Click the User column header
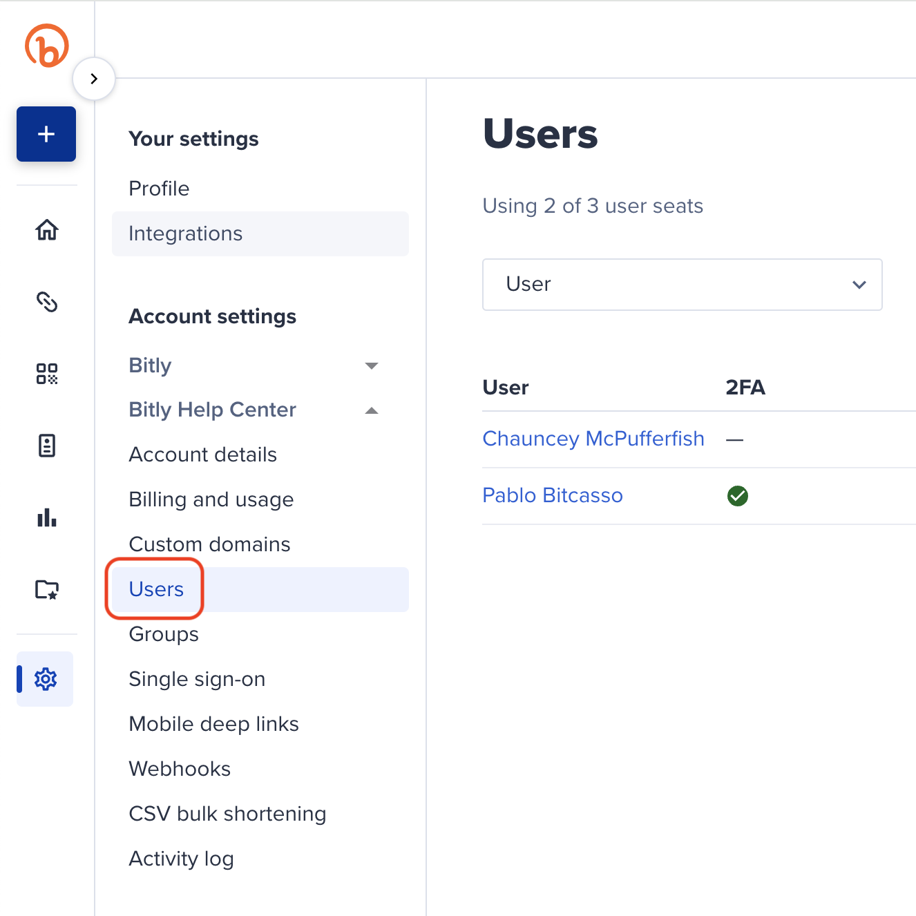916x916 pixels. pyautogui.click(x=506, y=388)
